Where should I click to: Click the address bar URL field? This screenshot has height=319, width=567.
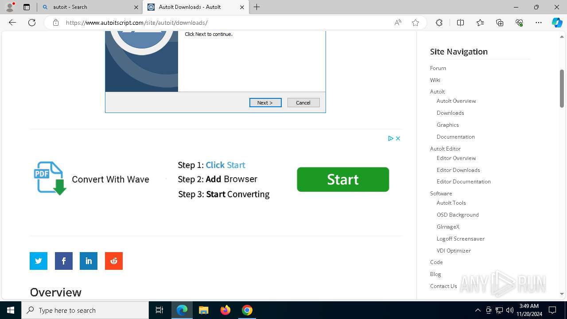coord(226,23)
